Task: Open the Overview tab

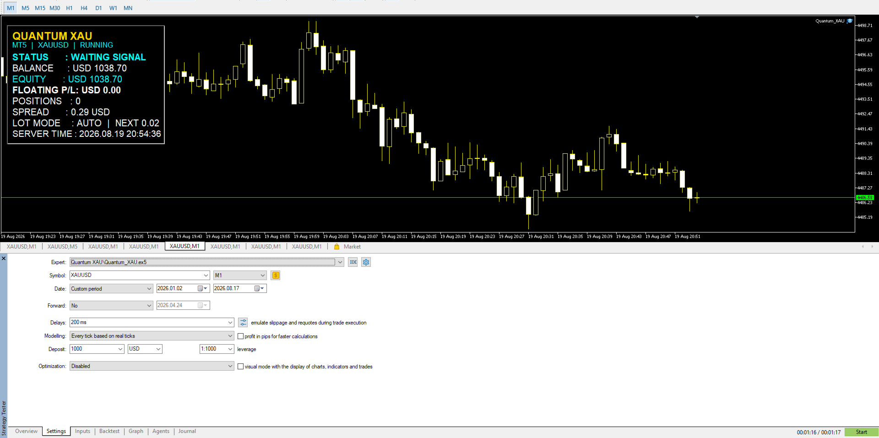Action: click(x=26, y=432)
